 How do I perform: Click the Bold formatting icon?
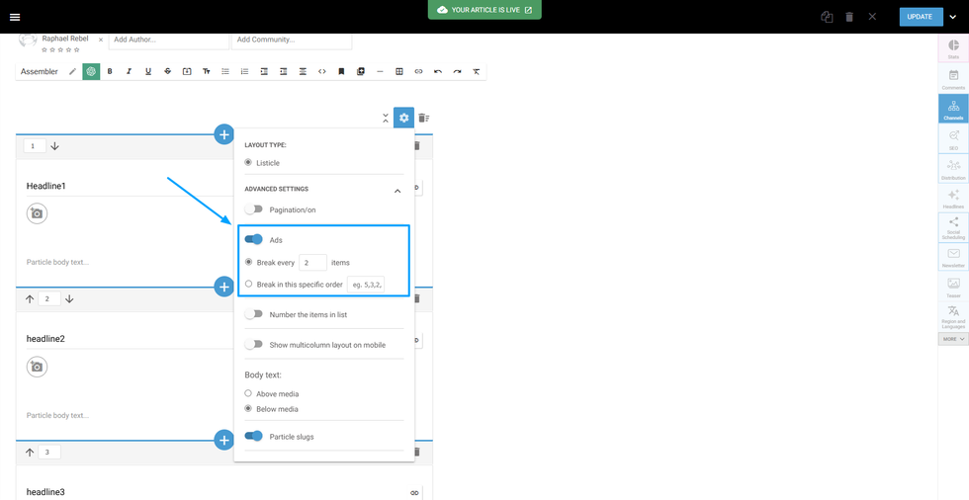[x=110, y=72]
